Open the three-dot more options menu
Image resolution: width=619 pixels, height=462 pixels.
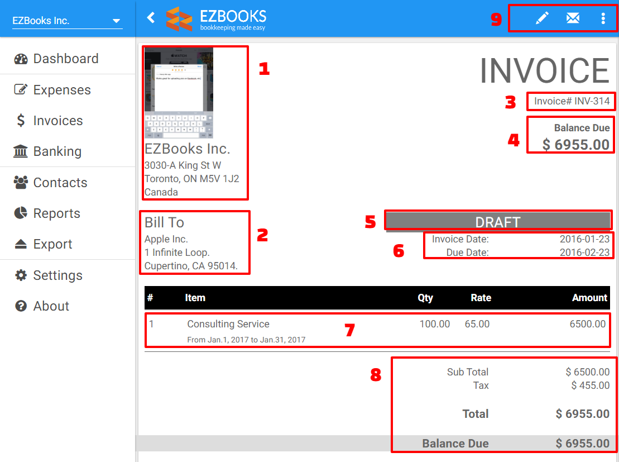(x=603, y=18)
